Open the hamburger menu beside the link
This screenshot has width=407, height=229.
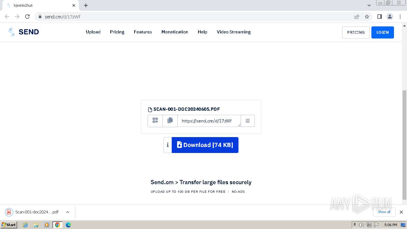click(248, 121)
